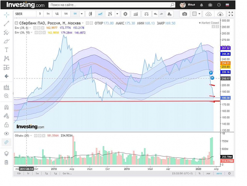Toggle the авто auto scale
The image size is (247, 186).
(219, 173)
